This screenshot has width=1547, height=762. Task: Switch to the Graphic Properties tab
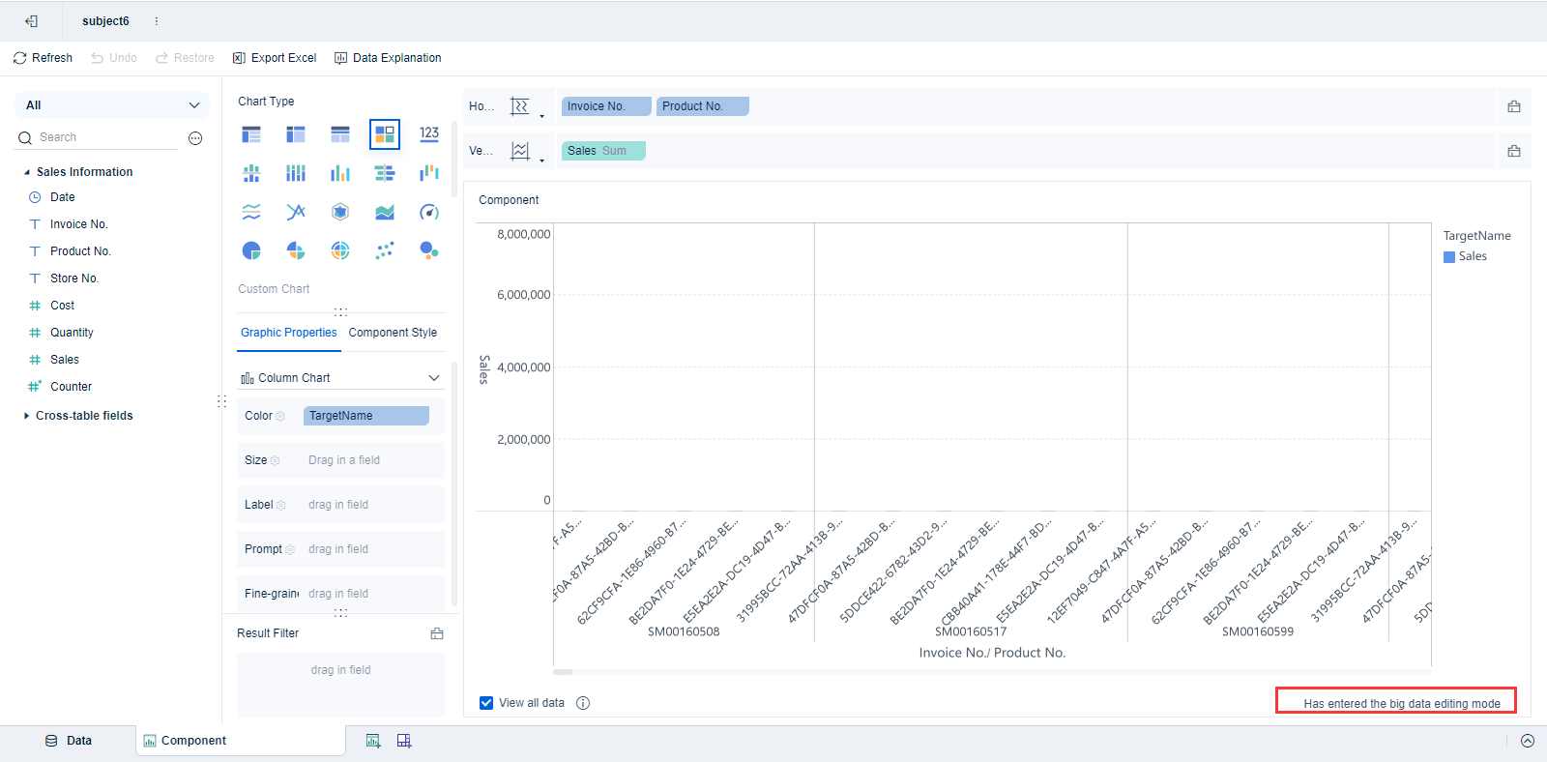289,333
